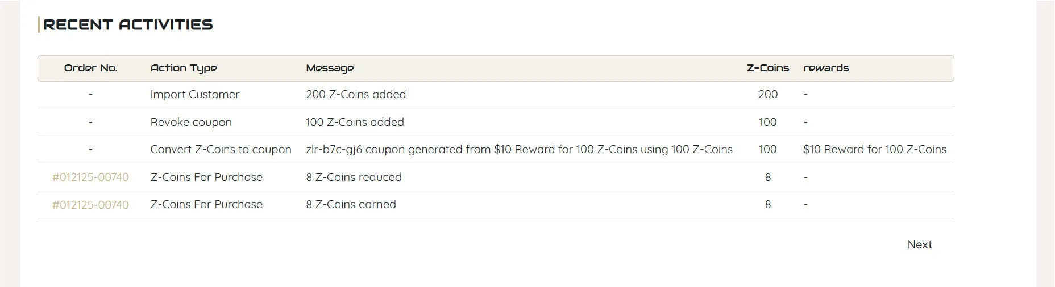Image resolution: width=1055 pixels, height=287 pixels.
Task: Select the zlr-b7c-gj6 coupon generated message
Action: [519, 149]
